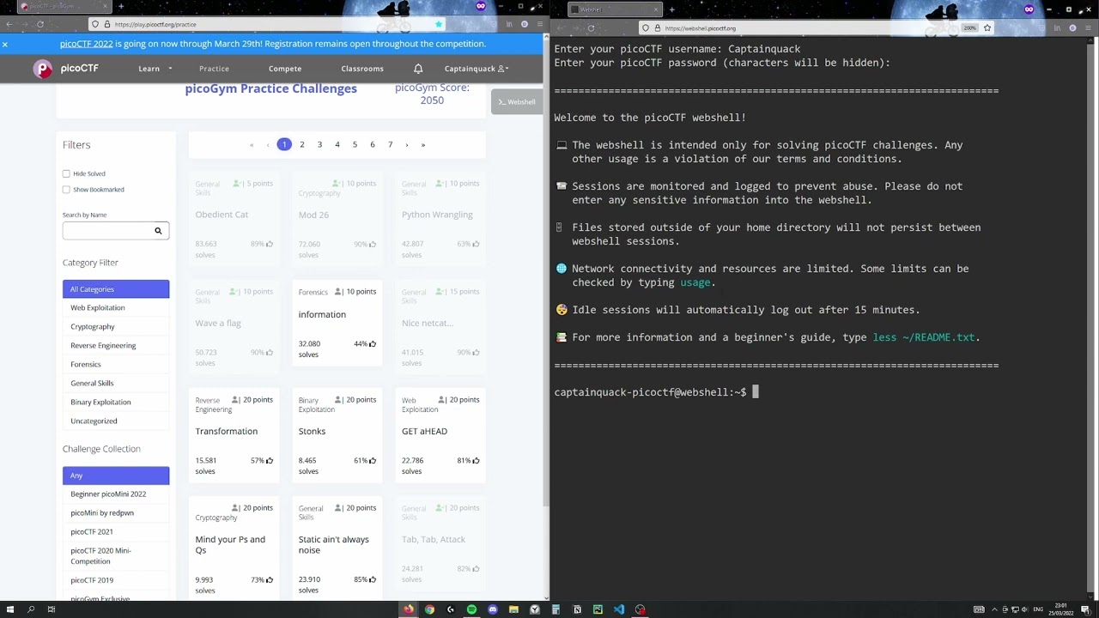Choose picoCTF 2021 collection
1099x618 pixels.
[116, 532]
